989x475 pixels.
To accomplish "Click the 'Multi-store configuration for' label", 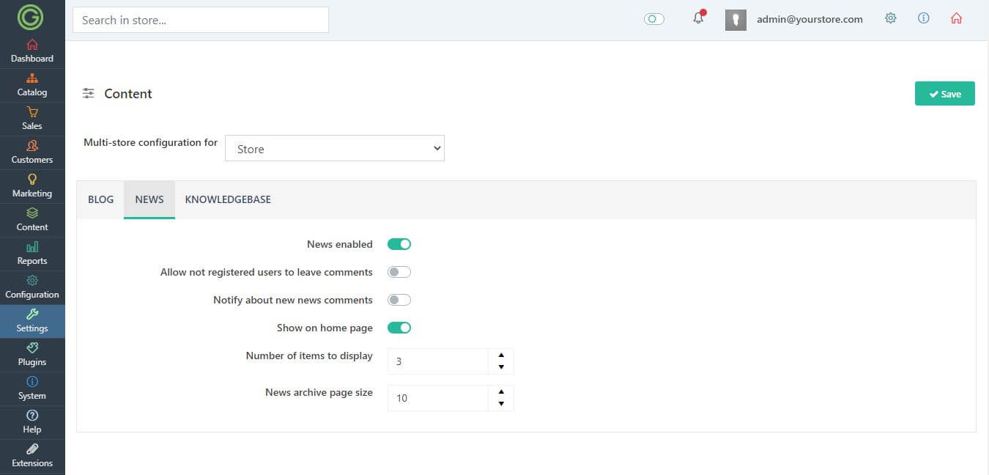I will click(x=150, y=142).
